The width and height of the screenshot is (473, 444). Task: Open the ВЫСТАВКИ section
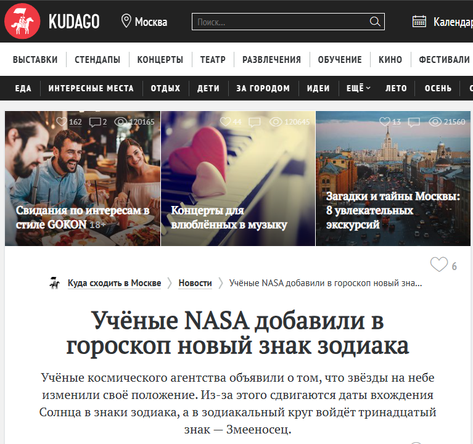tap(35, 59)
